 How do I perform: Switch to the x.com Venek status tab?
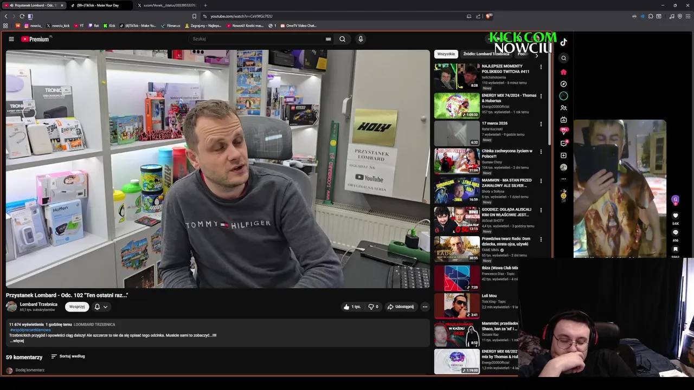point(167,5)
